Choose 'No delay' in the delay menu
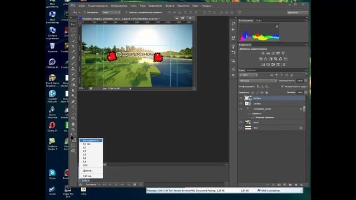This screenshot has height=200, width=356. 91,141
